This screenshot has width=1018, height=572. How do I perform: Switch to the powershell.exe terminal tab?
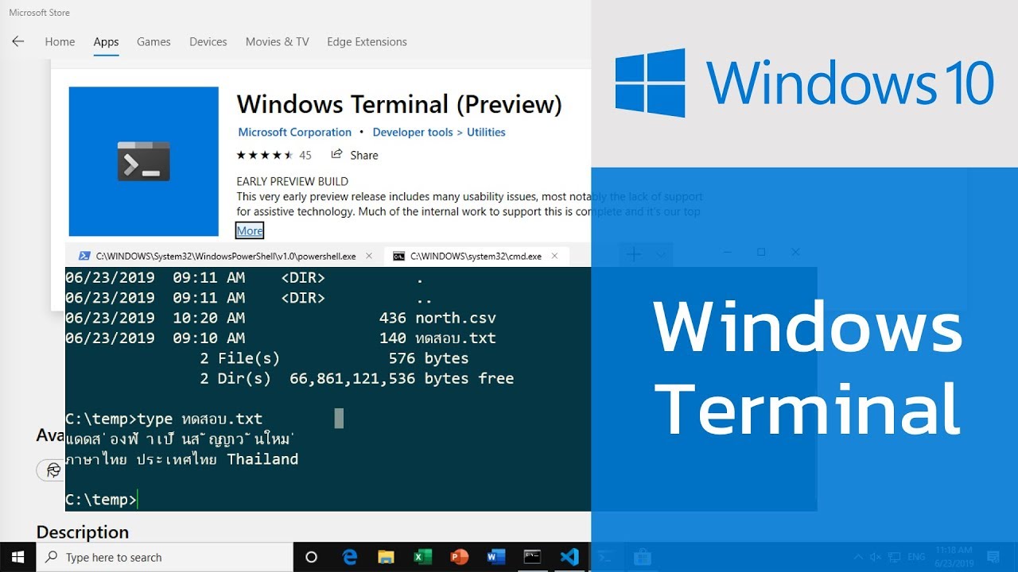click(x=226, y=256)
